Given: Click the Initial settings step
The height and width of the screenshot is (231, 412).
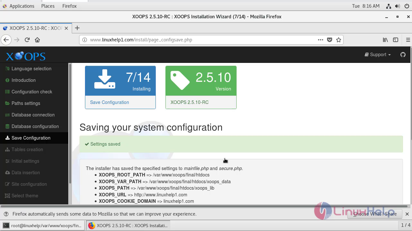Looking at the screenshot, I should tap(25, 161).
